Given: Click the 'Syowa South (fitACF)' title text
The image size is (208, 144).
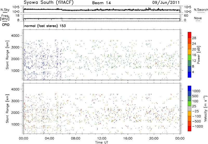Looking at the screenshot, I should pos(48,2).
